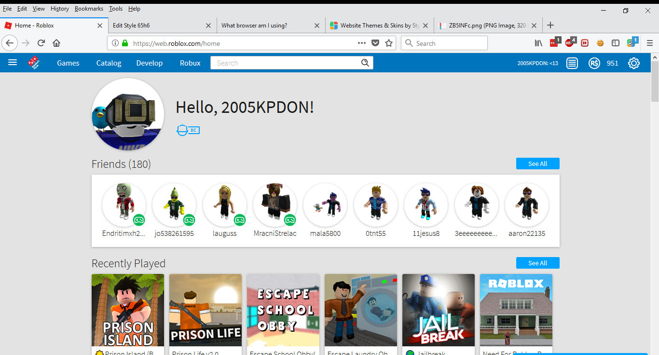The width and height of the screenshot is (659, 355).
Task: Switch to the ZB5INFc.png tab
Action: (488, 26)
